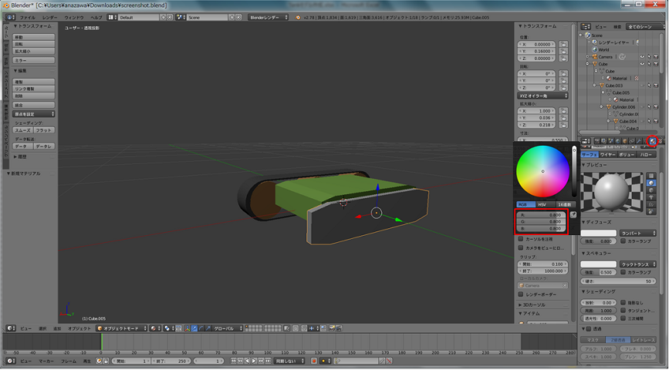Enable the レンダーボーダー checkbox
The height and width of the screenshot is (370, 669).
coord(520,294)
